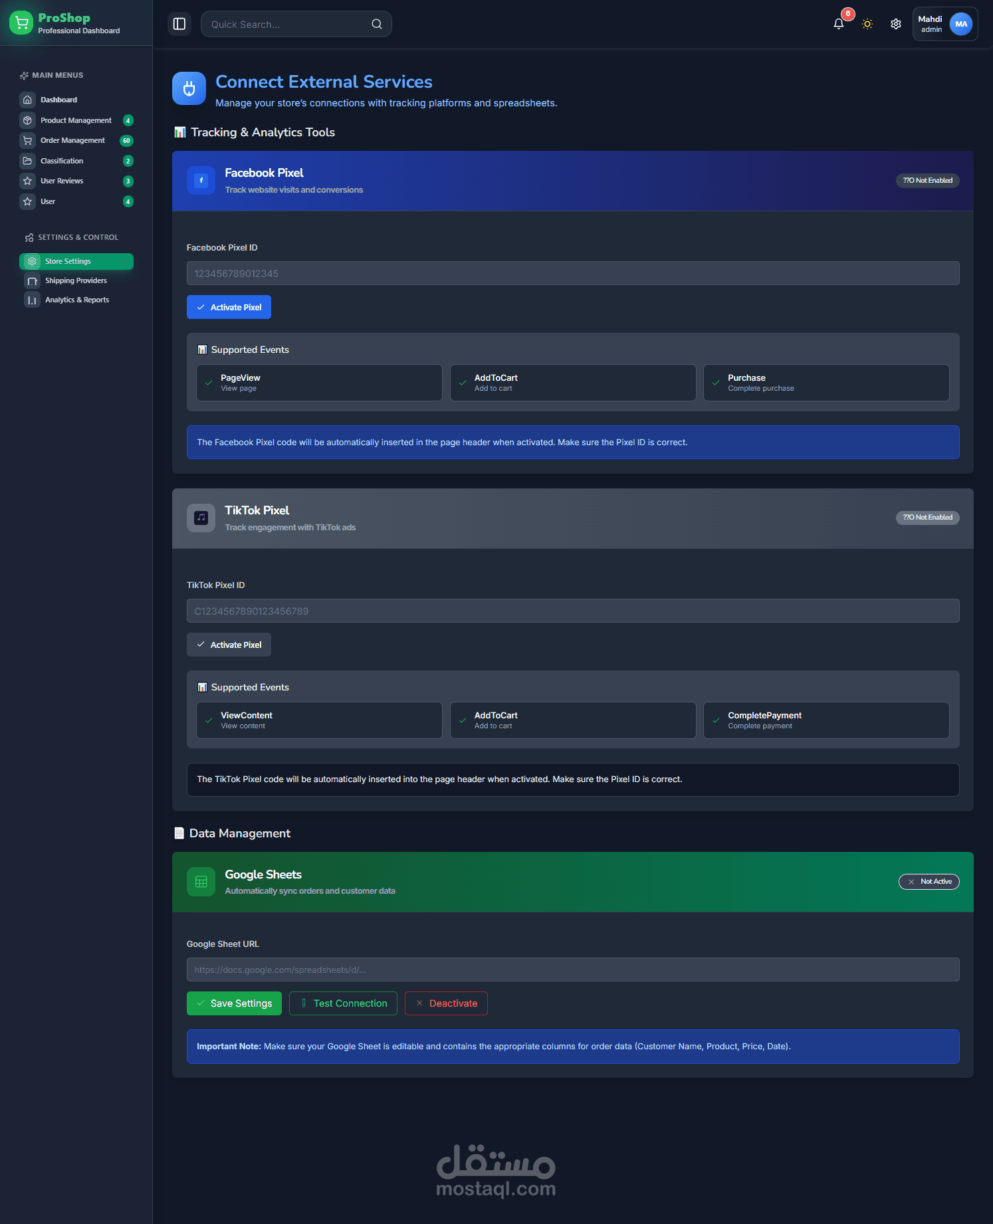Image resolution: width=993 pixels, height=1224 pixels.
Task: Click Order Management badge 60
Action: [x=126, y=141]
